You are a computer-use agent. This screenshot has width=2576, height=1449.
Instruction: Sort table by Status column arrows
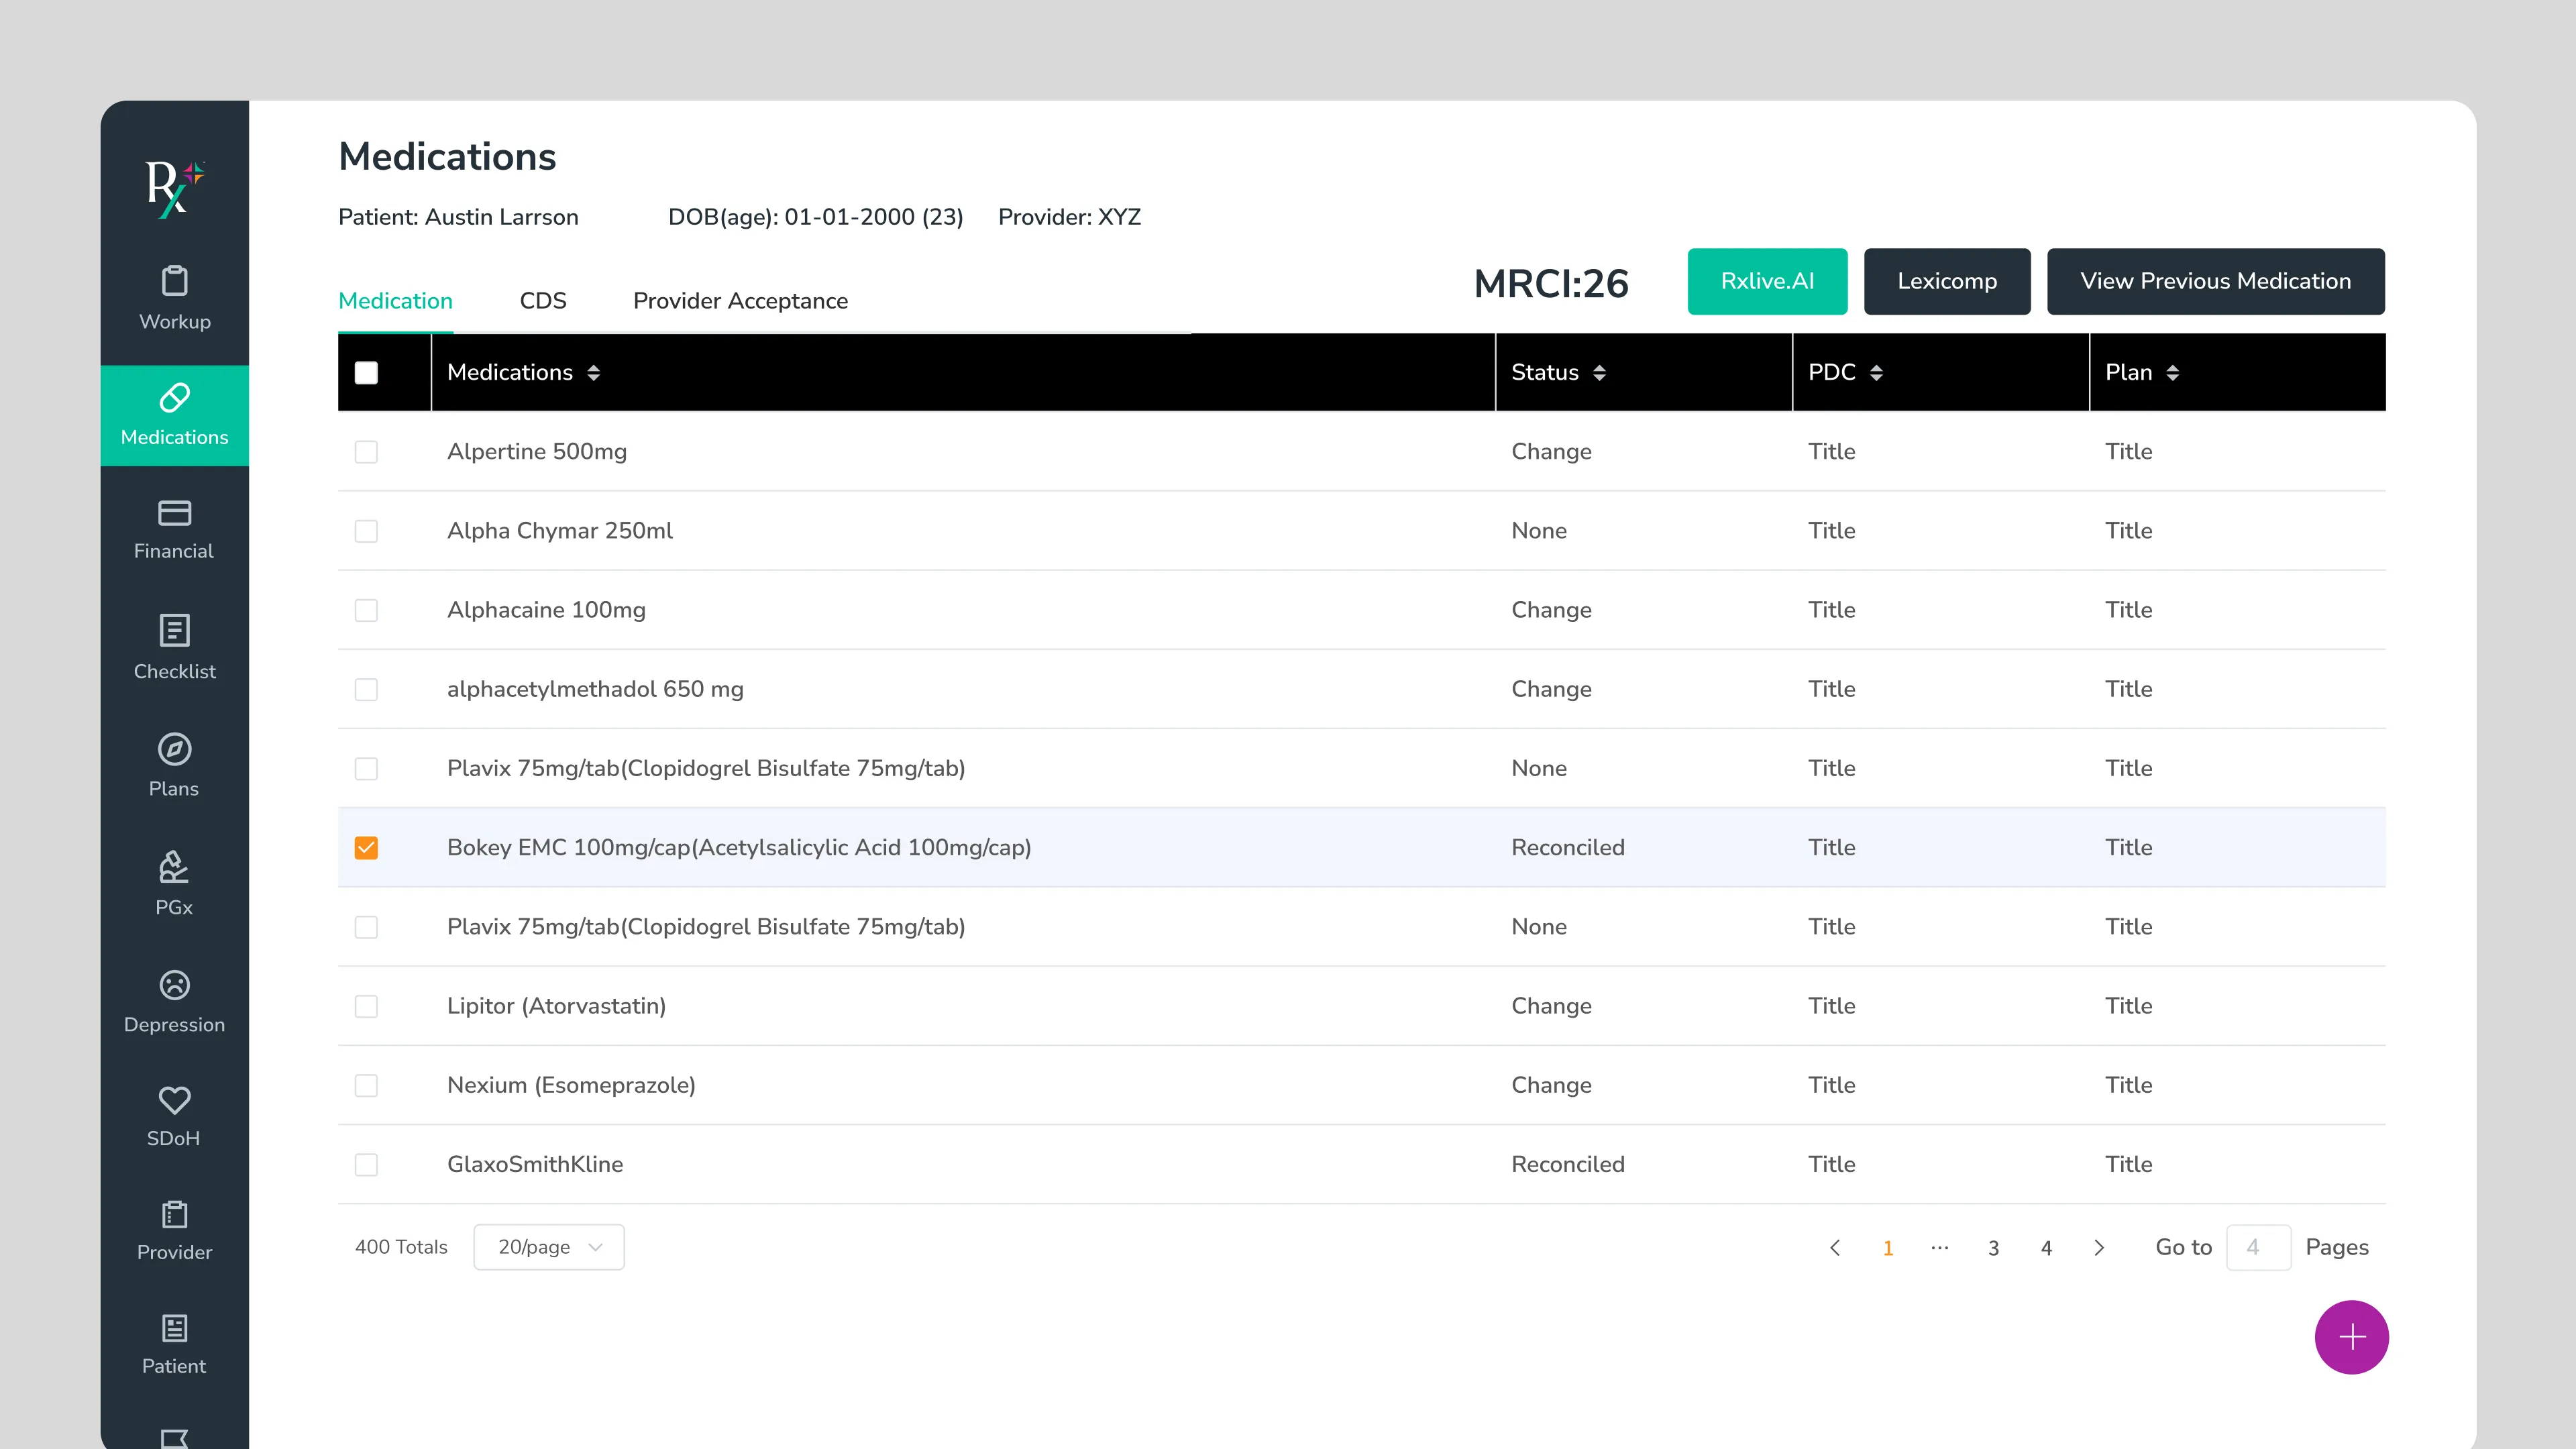point(1599,373)
